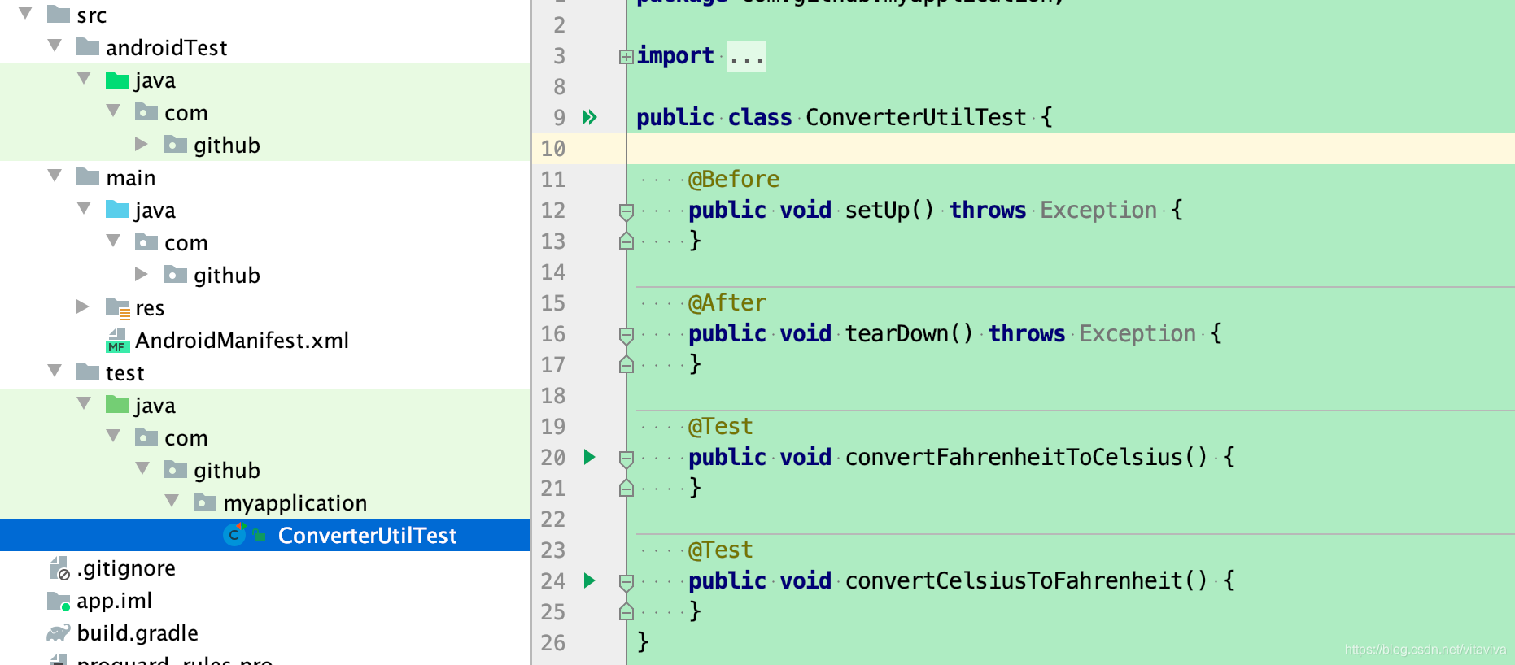Click Exception in setUp throws clause
Screen dimensions: 1515x665
[x=1098, y=210]
